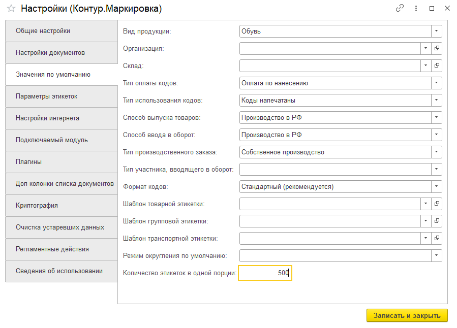This screenshot has width=457, height=328.
Task: Open the Склад field's linked record
Action: pyautogui.click(x=437, y=65)
